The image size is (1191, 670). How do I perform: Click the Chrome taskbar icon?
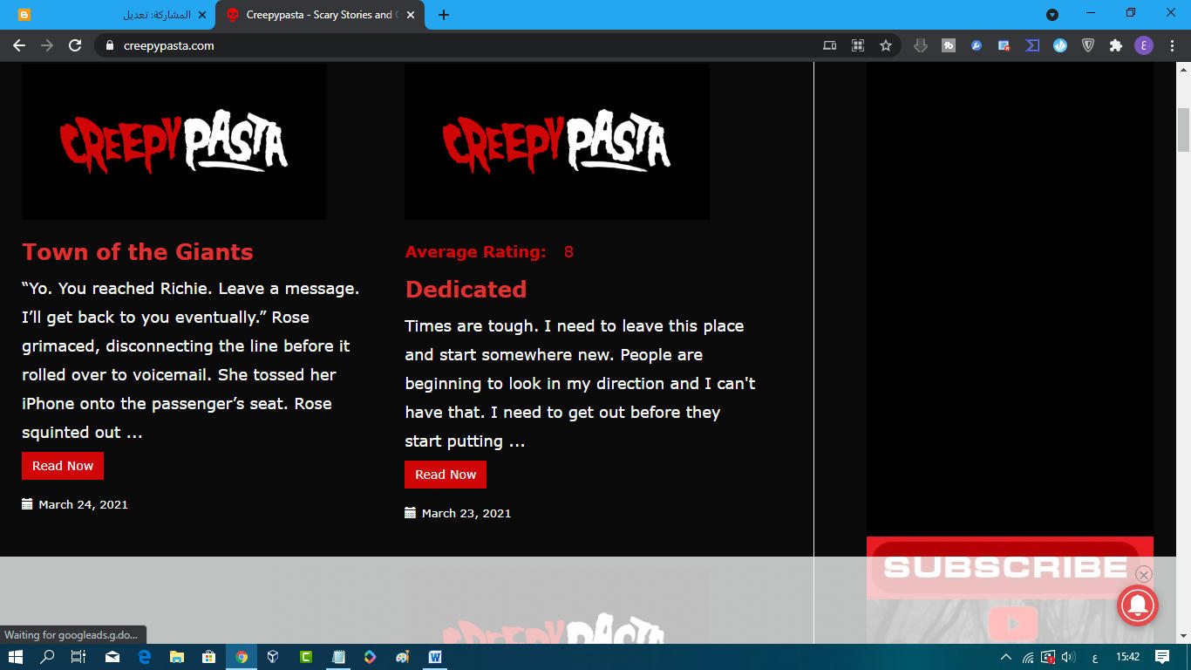[x=242, y=657]
